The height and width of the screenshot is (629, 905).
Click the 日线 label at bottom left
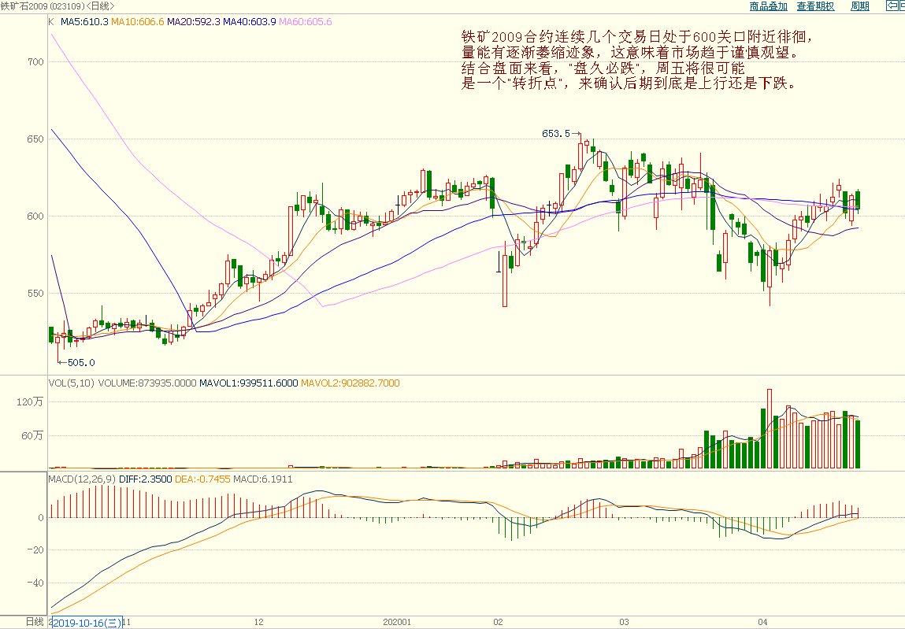coord(34,622)
